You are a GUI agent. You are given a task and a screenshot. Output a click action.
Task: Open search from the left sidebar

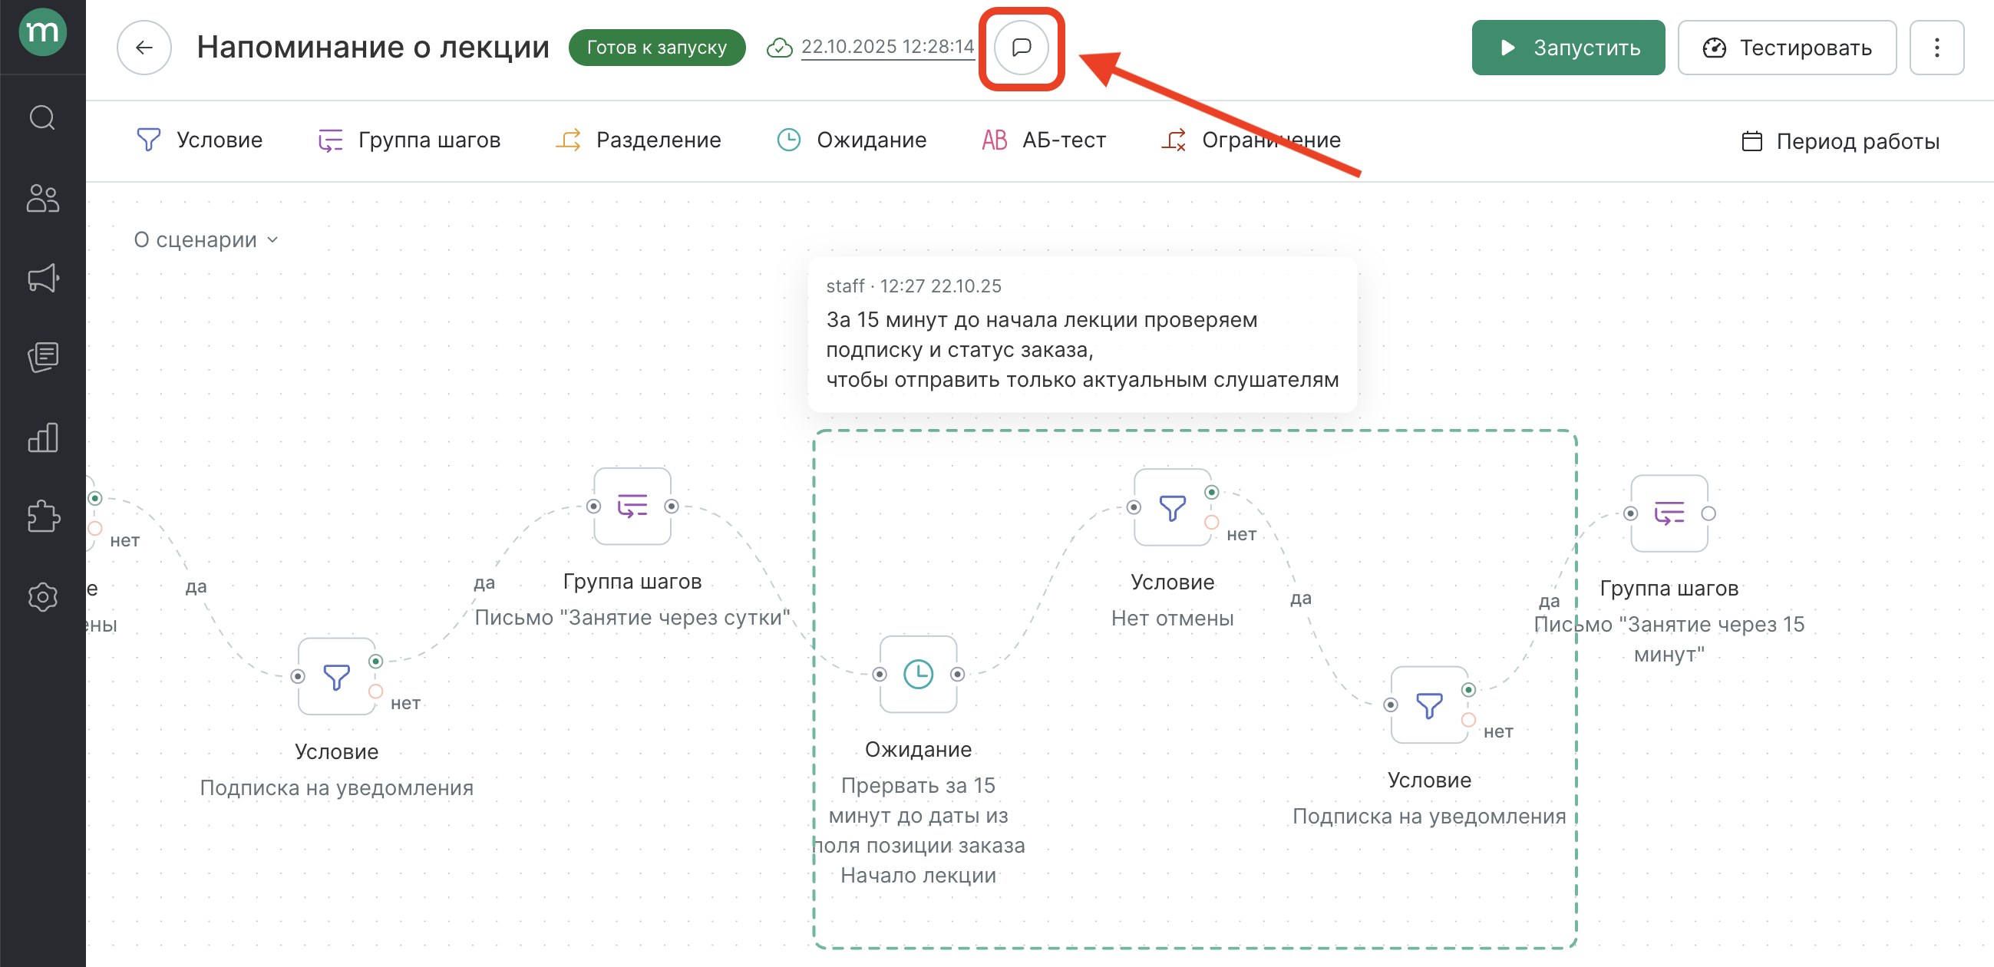42,117
